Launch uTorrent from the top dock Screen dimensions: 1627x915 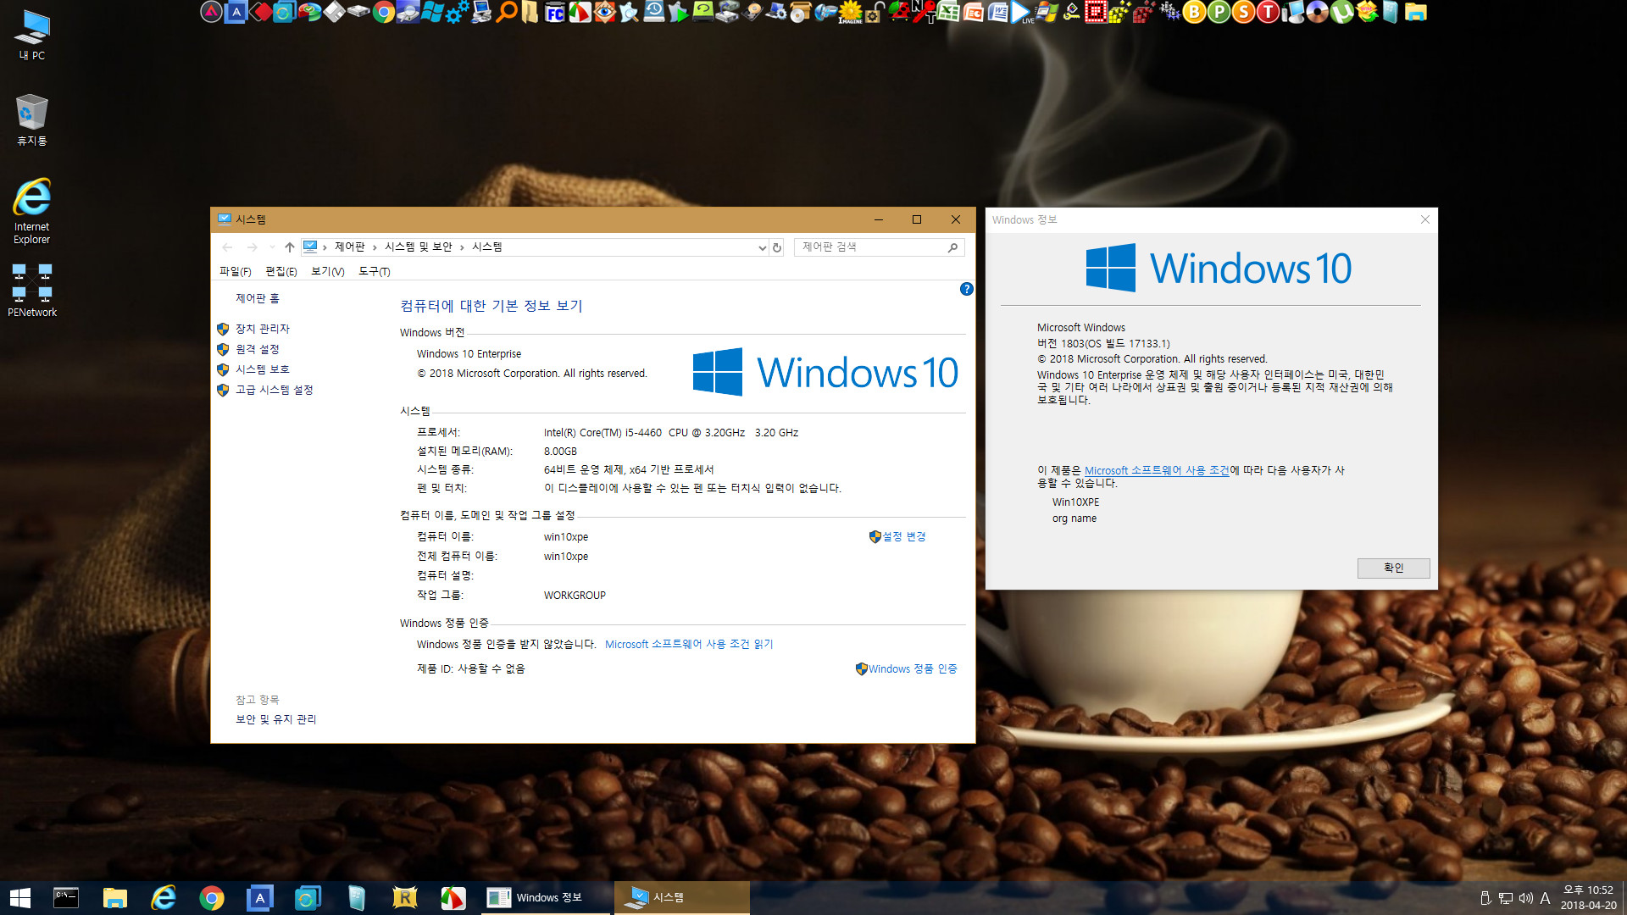coord(1342,12)
